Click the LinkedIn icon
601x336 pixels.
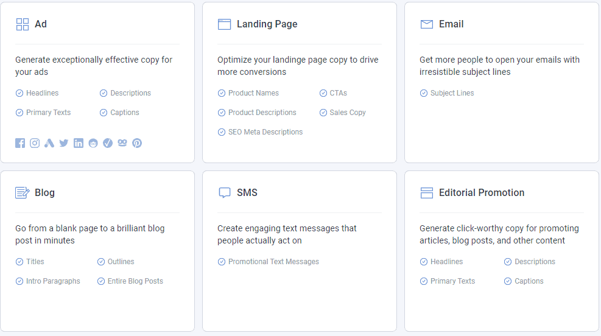(78, 143)
